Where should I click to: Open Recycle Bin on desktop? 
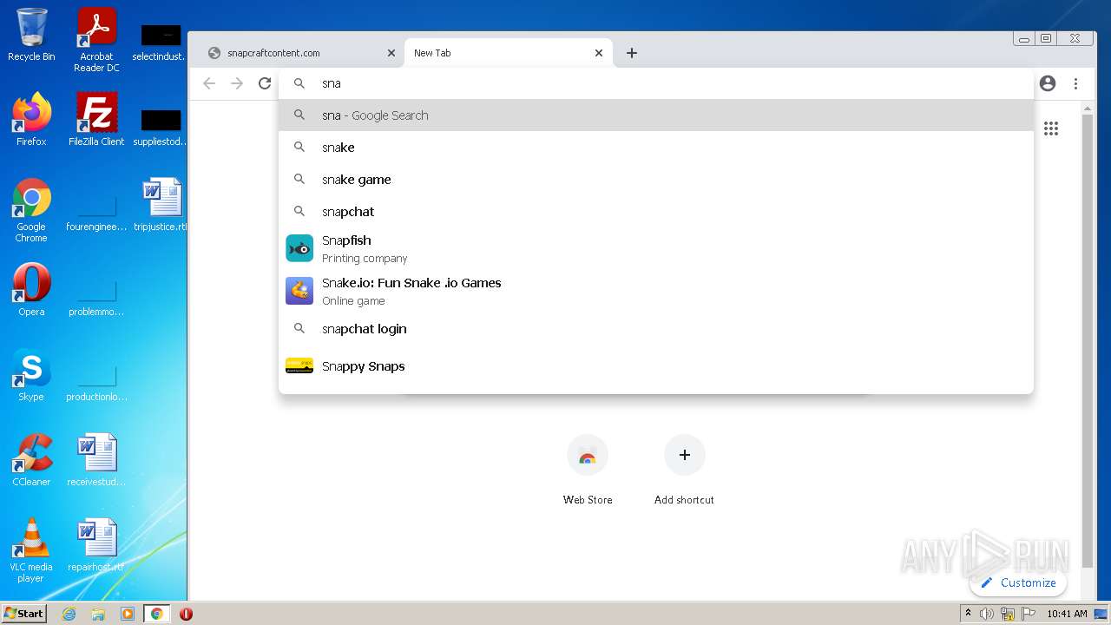click(31, 35)
